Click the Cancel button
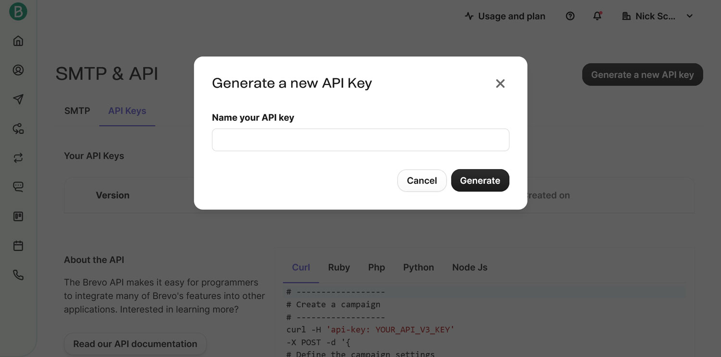The height and width of the screenshot is (357, 721). (x=422, y=181)
